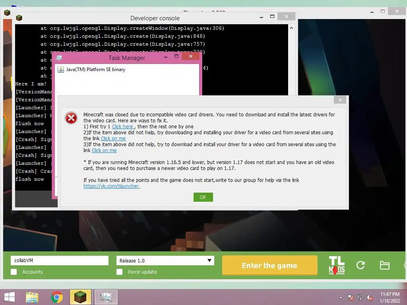Image resolution: width=407 pixels, height=305 pixels.
Task: Close the error dialog with its X button
Action: [340, 100]
